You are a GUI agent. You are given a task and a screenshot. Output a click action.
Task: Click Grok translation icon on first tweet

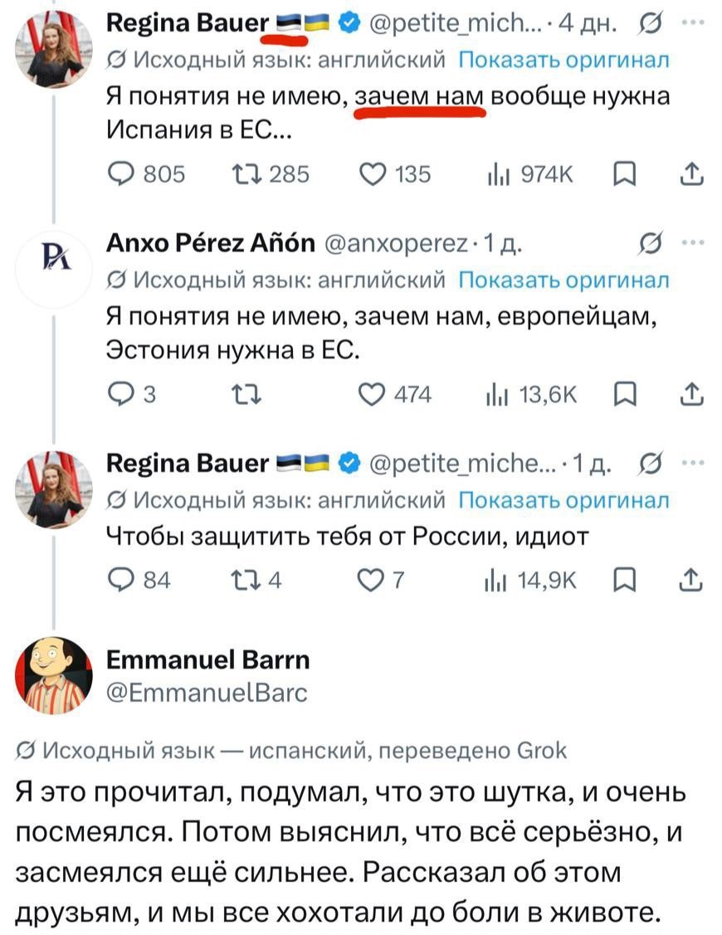point(650,24)
